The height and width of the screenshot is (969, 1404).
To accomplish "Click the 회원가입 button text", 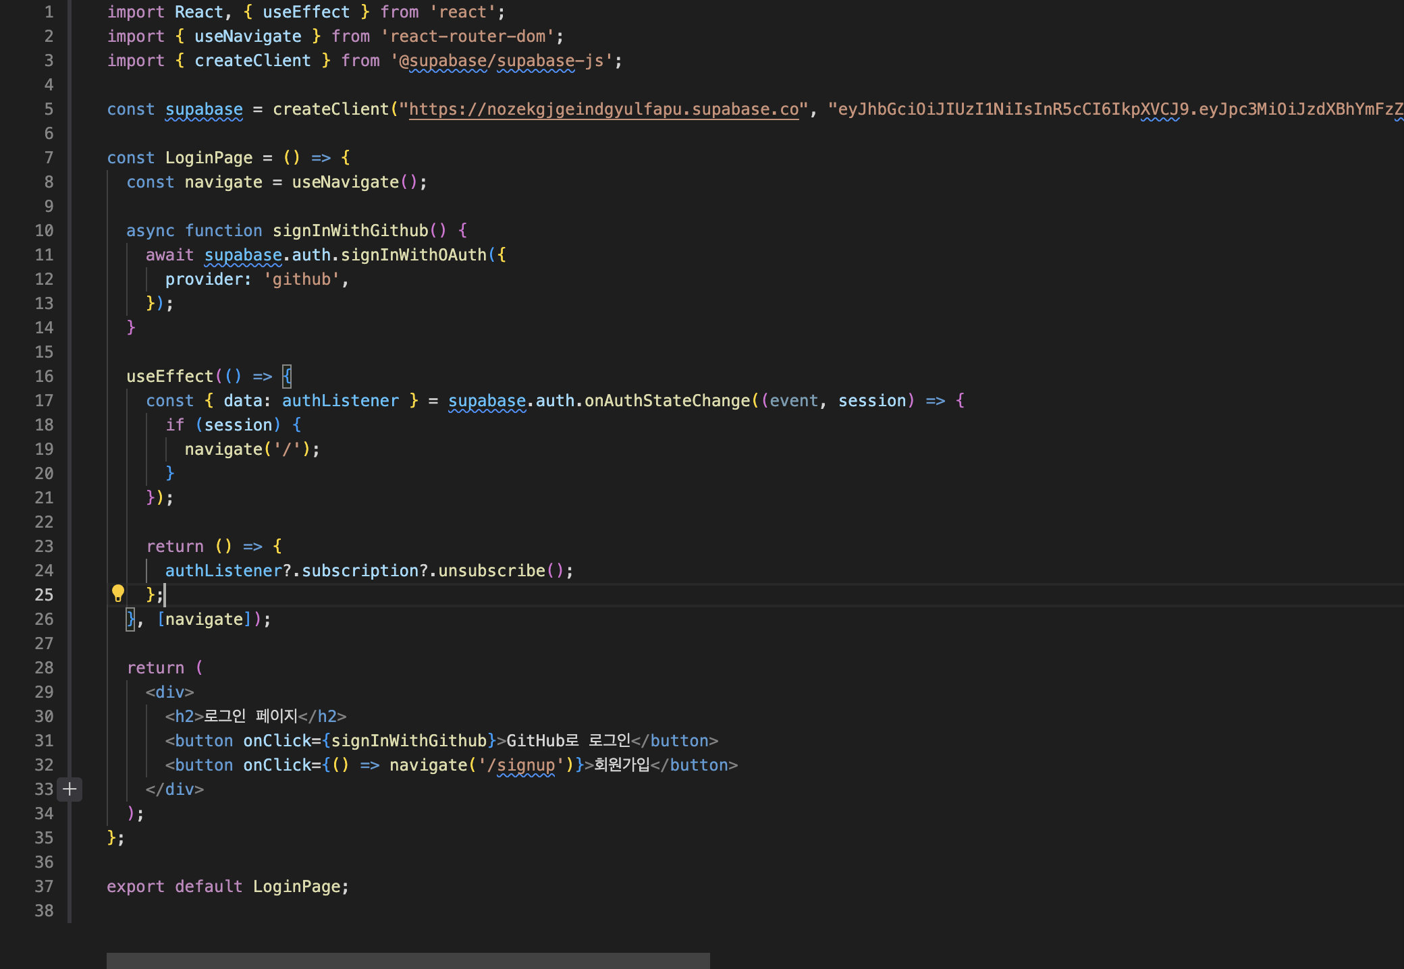I will (622, 765).
